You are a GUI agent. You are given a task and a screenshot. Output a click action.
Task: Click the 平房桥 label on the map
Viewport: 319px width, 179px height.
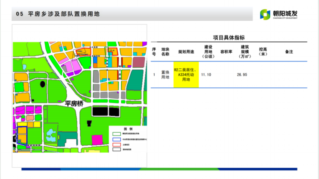click(x=73, y=104)
